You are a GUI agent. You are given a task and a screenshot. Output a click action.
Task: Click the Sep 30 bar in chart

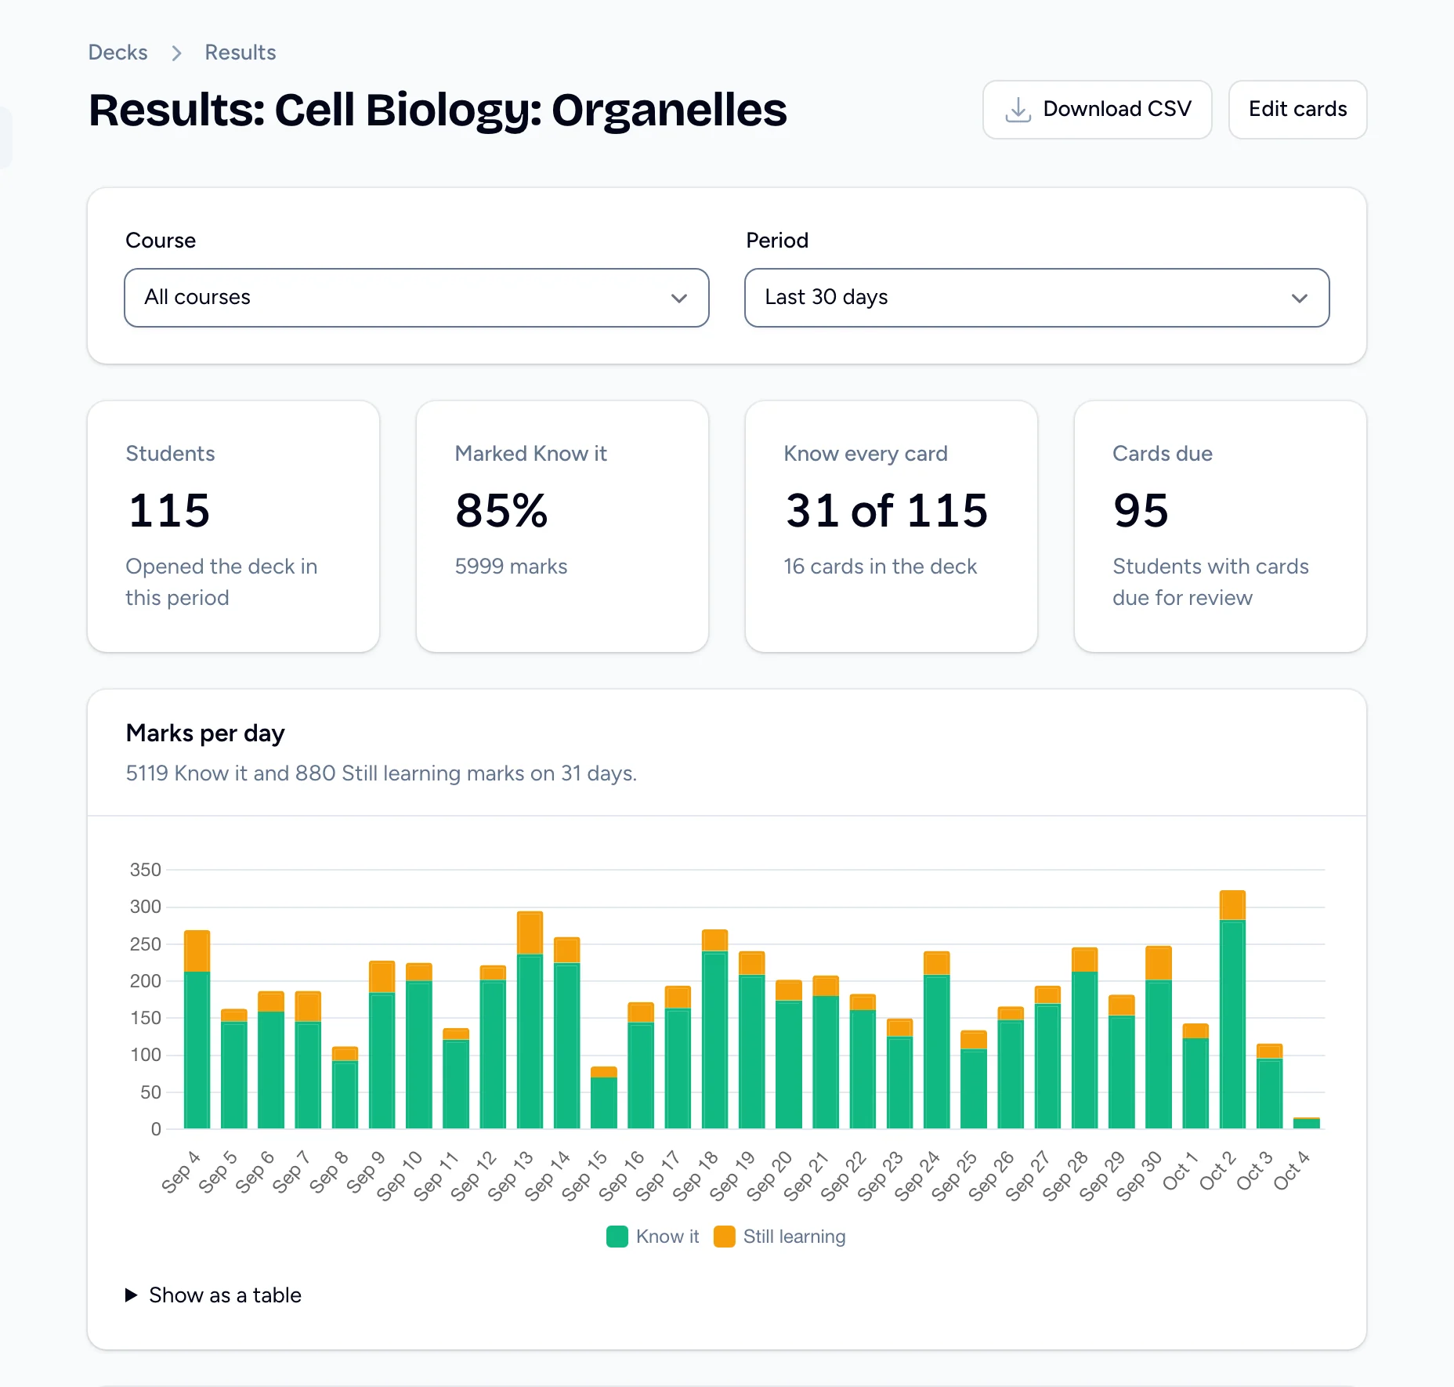pos(1159,1038)
